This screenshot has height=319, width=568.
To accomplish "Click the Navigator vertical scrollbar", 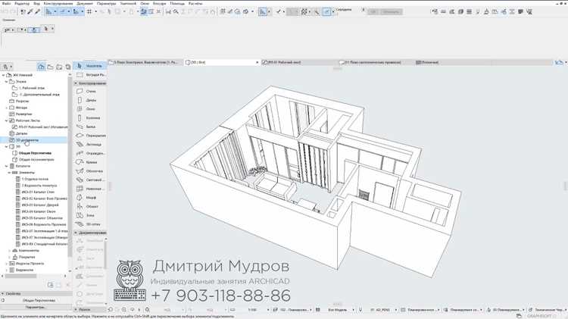I will point(70,167).
